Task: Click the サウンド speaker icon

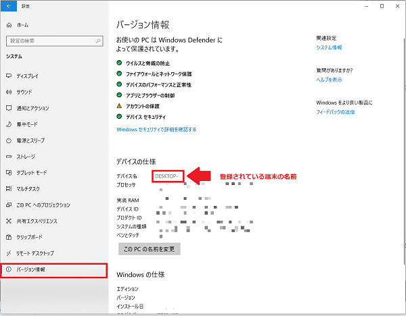Action: (x=9, y=92)
